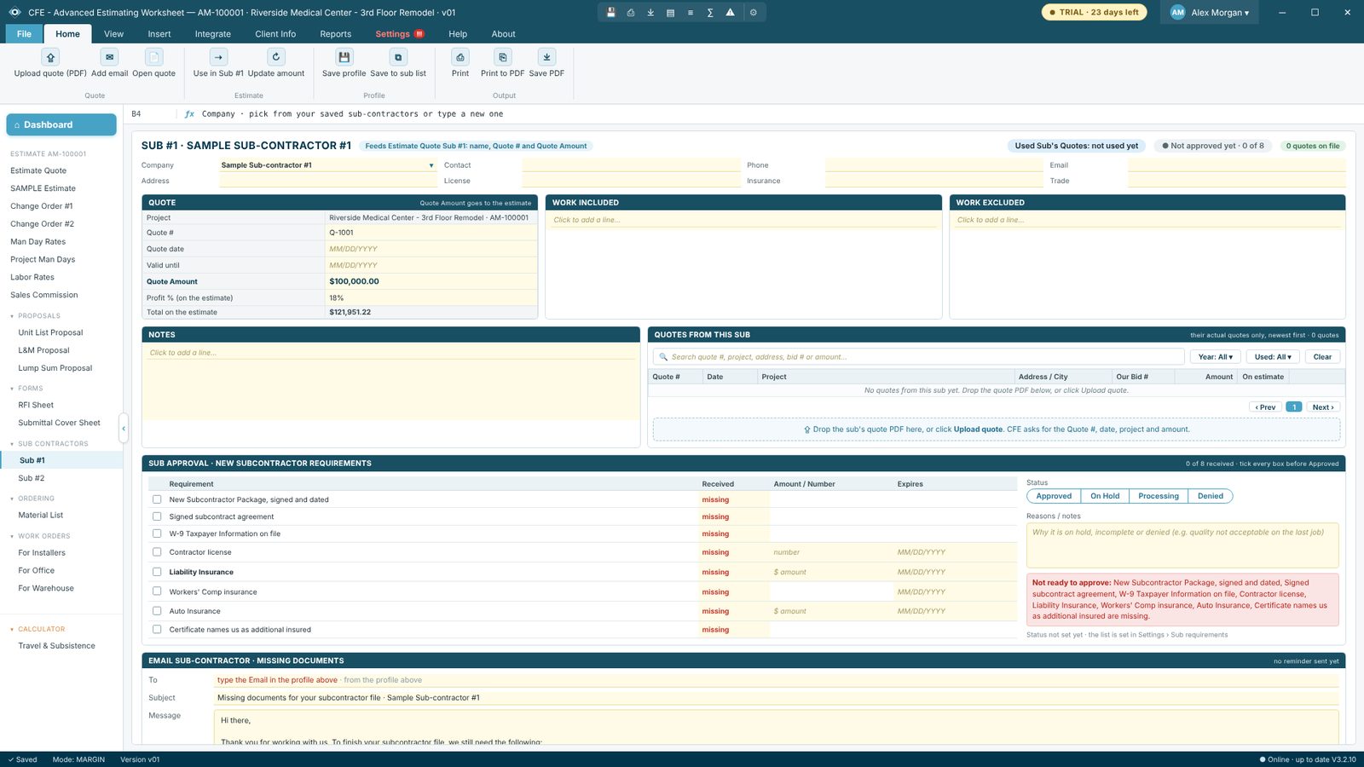1364x767 pixels.
Task: Click the table grid icon in title bar
Action: coord(670,13)
